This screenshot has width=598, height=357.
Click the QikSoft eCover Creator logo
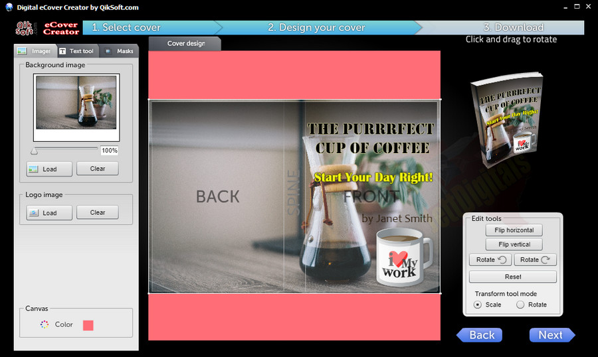coord(47,28)
